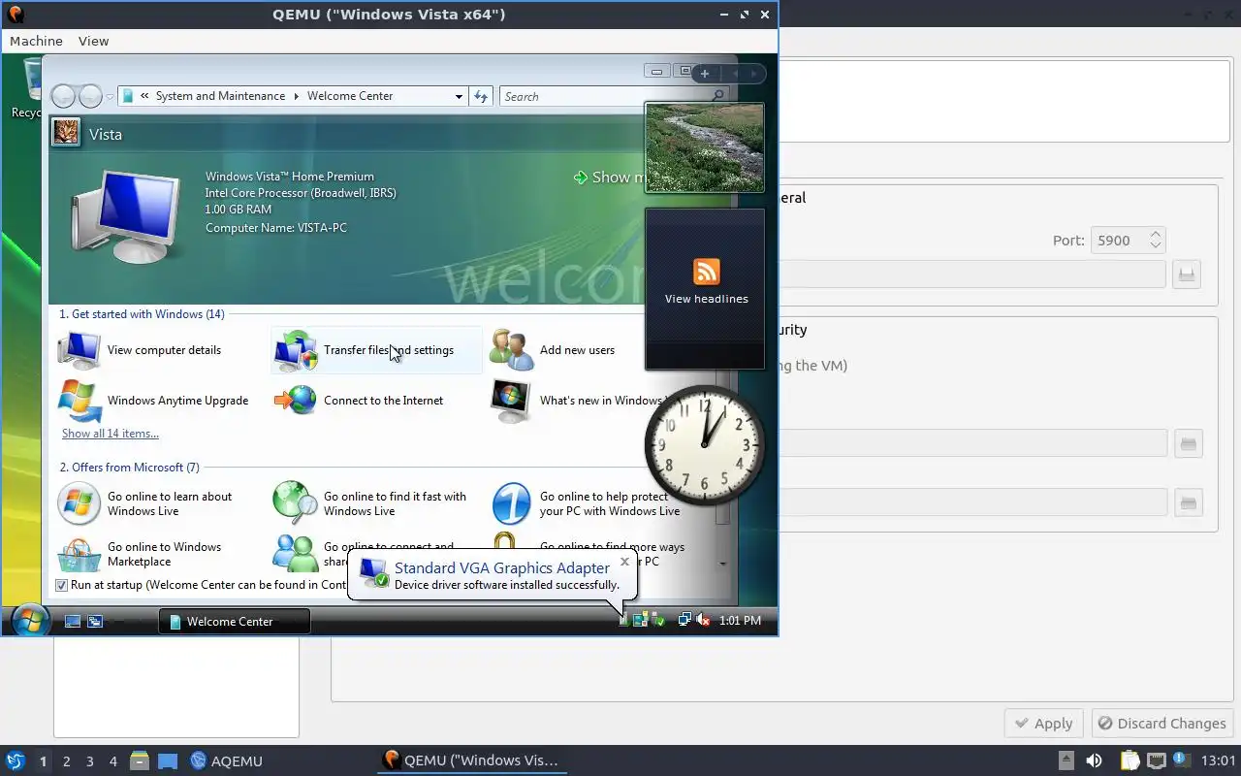1241x776 pixels.
Task: Click the Vista taskbar clock 1:01 PM
Action: [740, 621]
